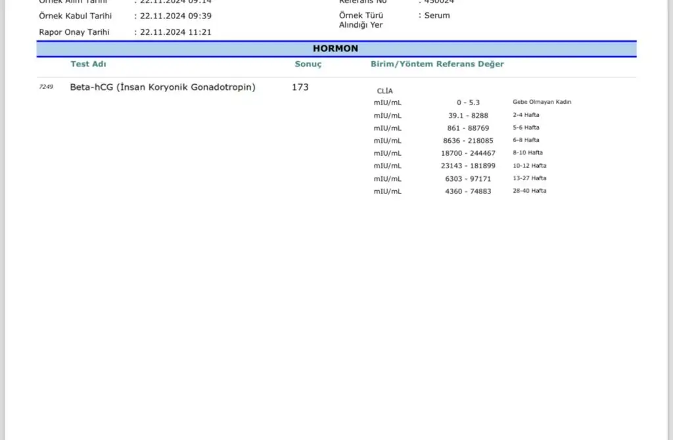The image size is (673, 440).
Task: Select the 4360 - 74883 reference range
Action: (x=468, y=191)
